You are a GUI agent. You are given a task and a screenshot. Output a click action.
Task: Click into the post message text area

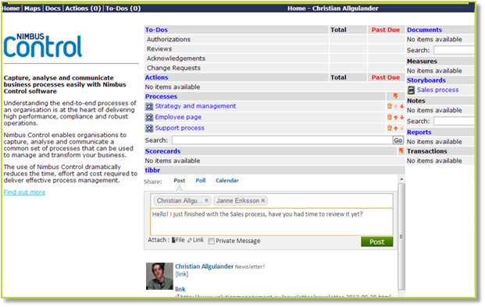pos(272,222)
